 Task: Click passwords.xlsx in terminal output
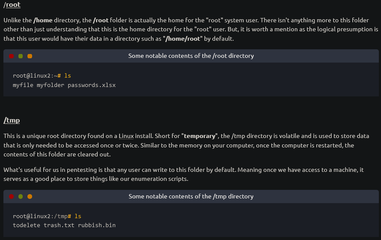(92, 85)
